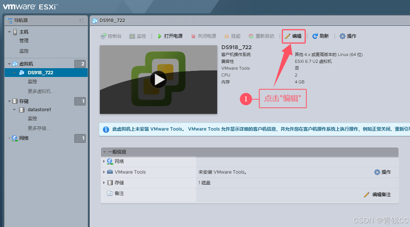The height and width of the screenshot is (227, 410).
Task: Click the green power on (打开电源) icon
Action: pos(160,36)
